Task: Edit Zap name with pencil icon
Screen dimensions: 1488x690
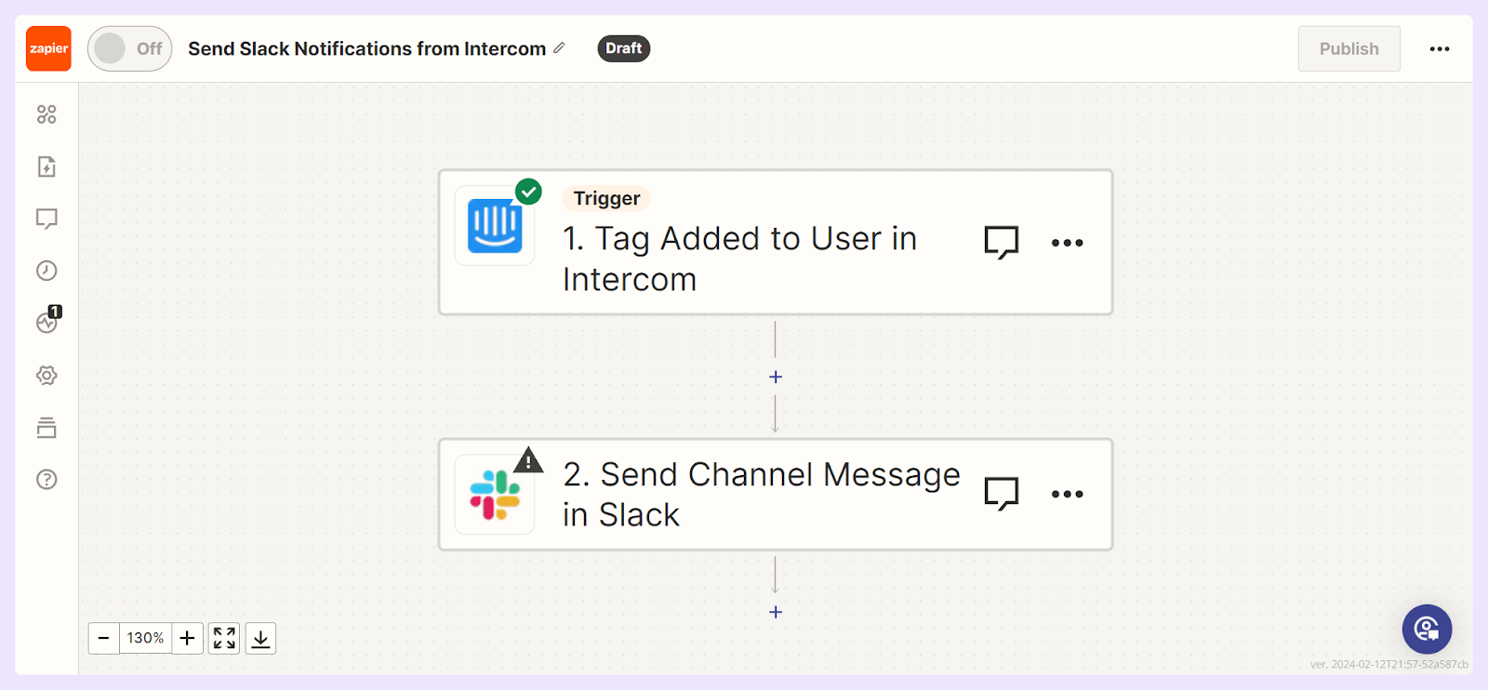Action: 559,47
